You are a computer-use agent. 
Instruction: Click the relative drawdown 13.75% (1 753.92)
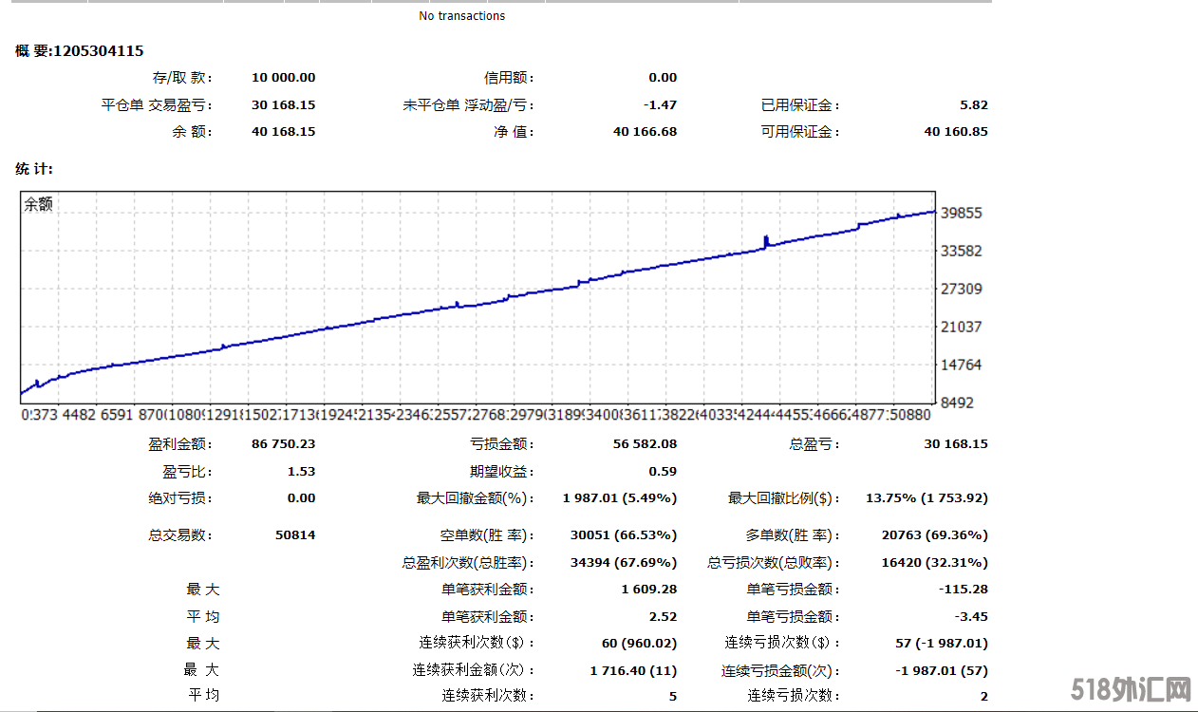(x=927, y=498)
